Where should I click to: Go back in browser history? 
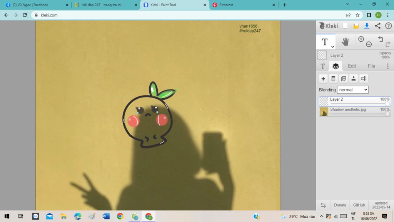tap(6, 15)
